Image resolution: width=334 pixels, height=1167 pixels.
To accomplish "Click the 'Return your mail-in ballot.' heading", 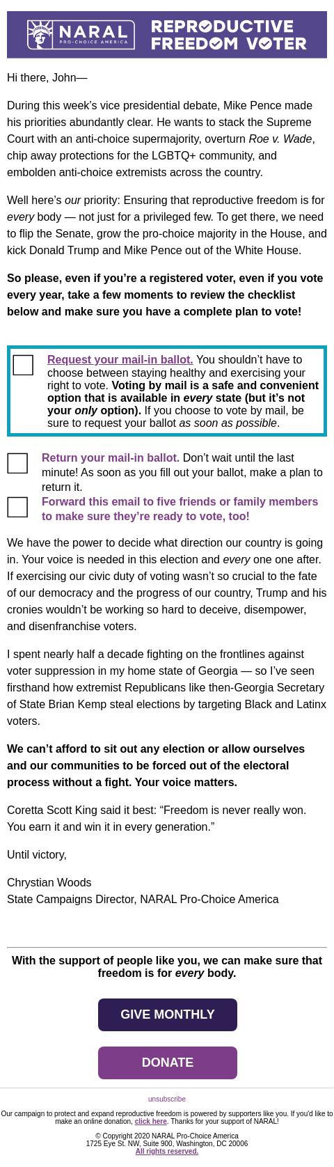I will pyautogui.click(x=111, y=457).
